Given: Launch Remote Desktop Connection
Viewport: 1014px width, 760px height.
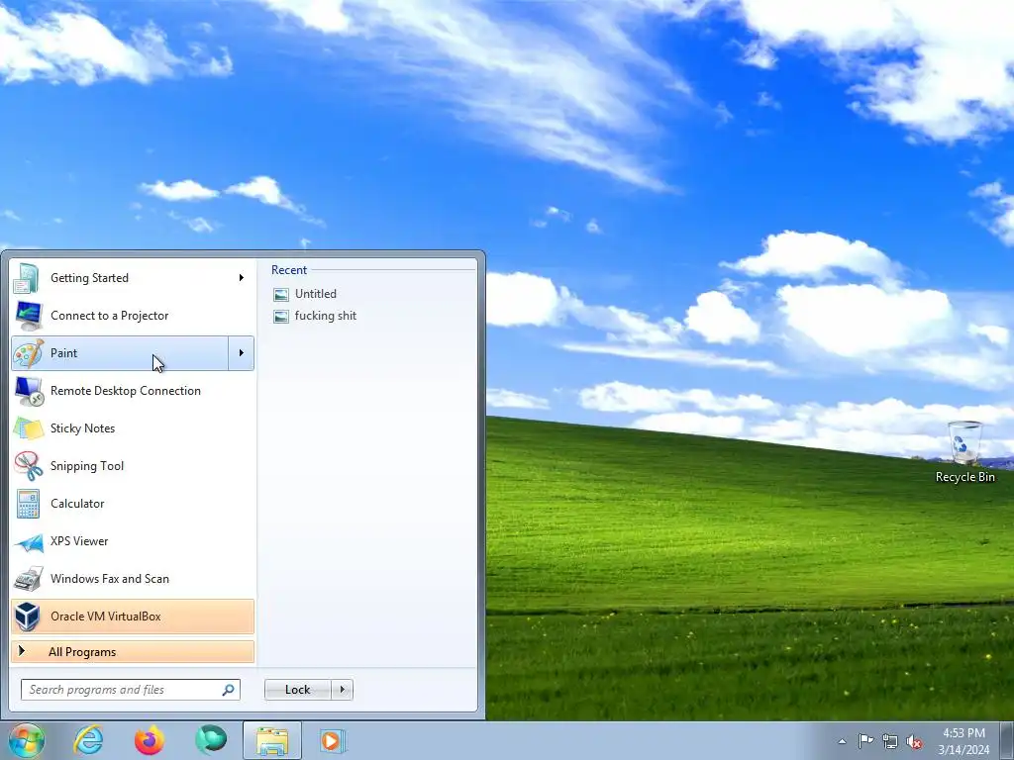Looking at the screenshot, I should (x=132, y=391).
